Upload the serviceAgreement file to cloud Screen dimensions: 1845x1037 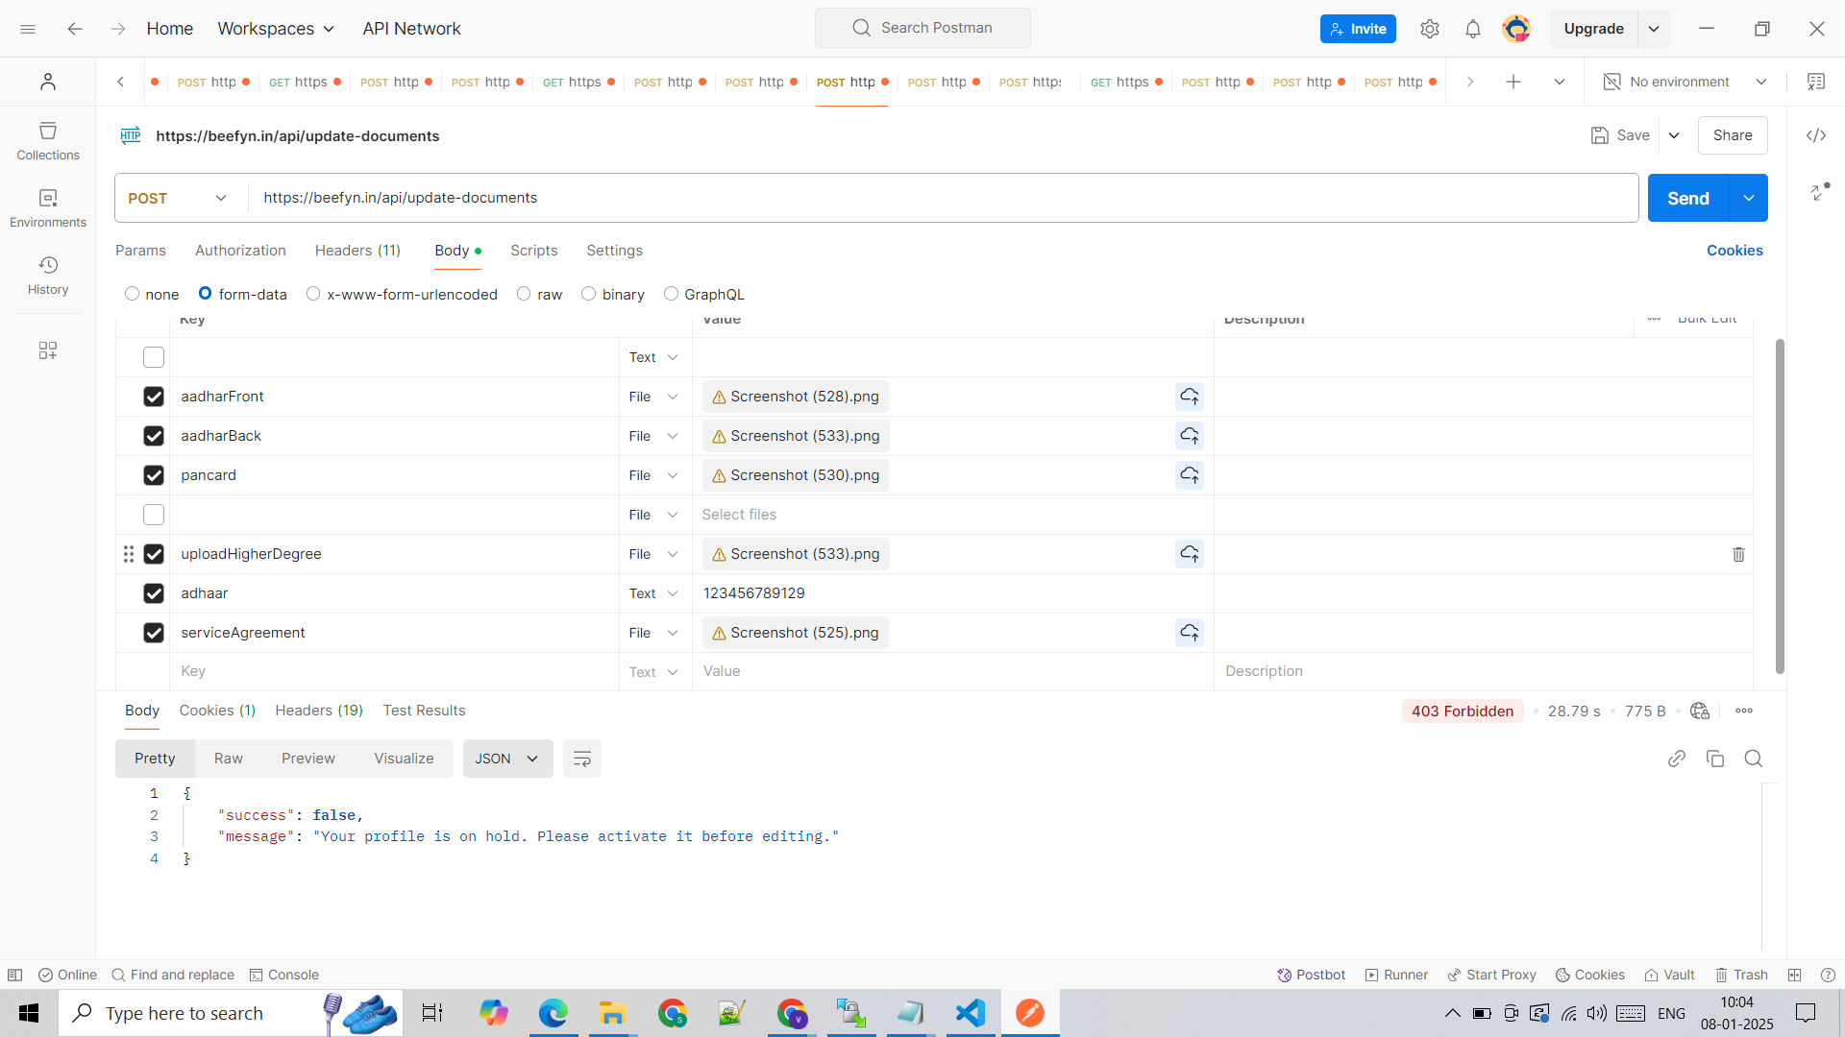(x=1190, y=633)
